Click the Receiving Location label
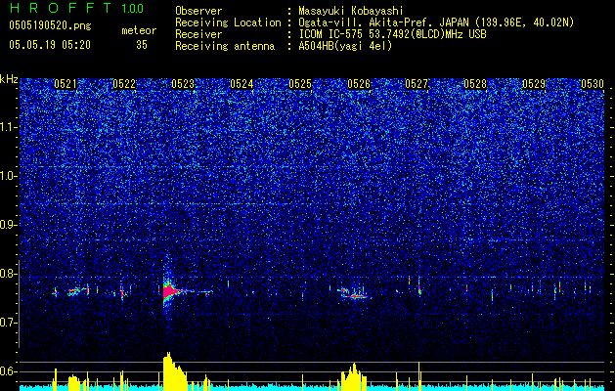 click(228, 22)
